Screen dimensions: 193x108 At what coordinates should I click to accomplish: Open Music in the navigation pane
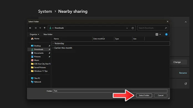(37, 60)
